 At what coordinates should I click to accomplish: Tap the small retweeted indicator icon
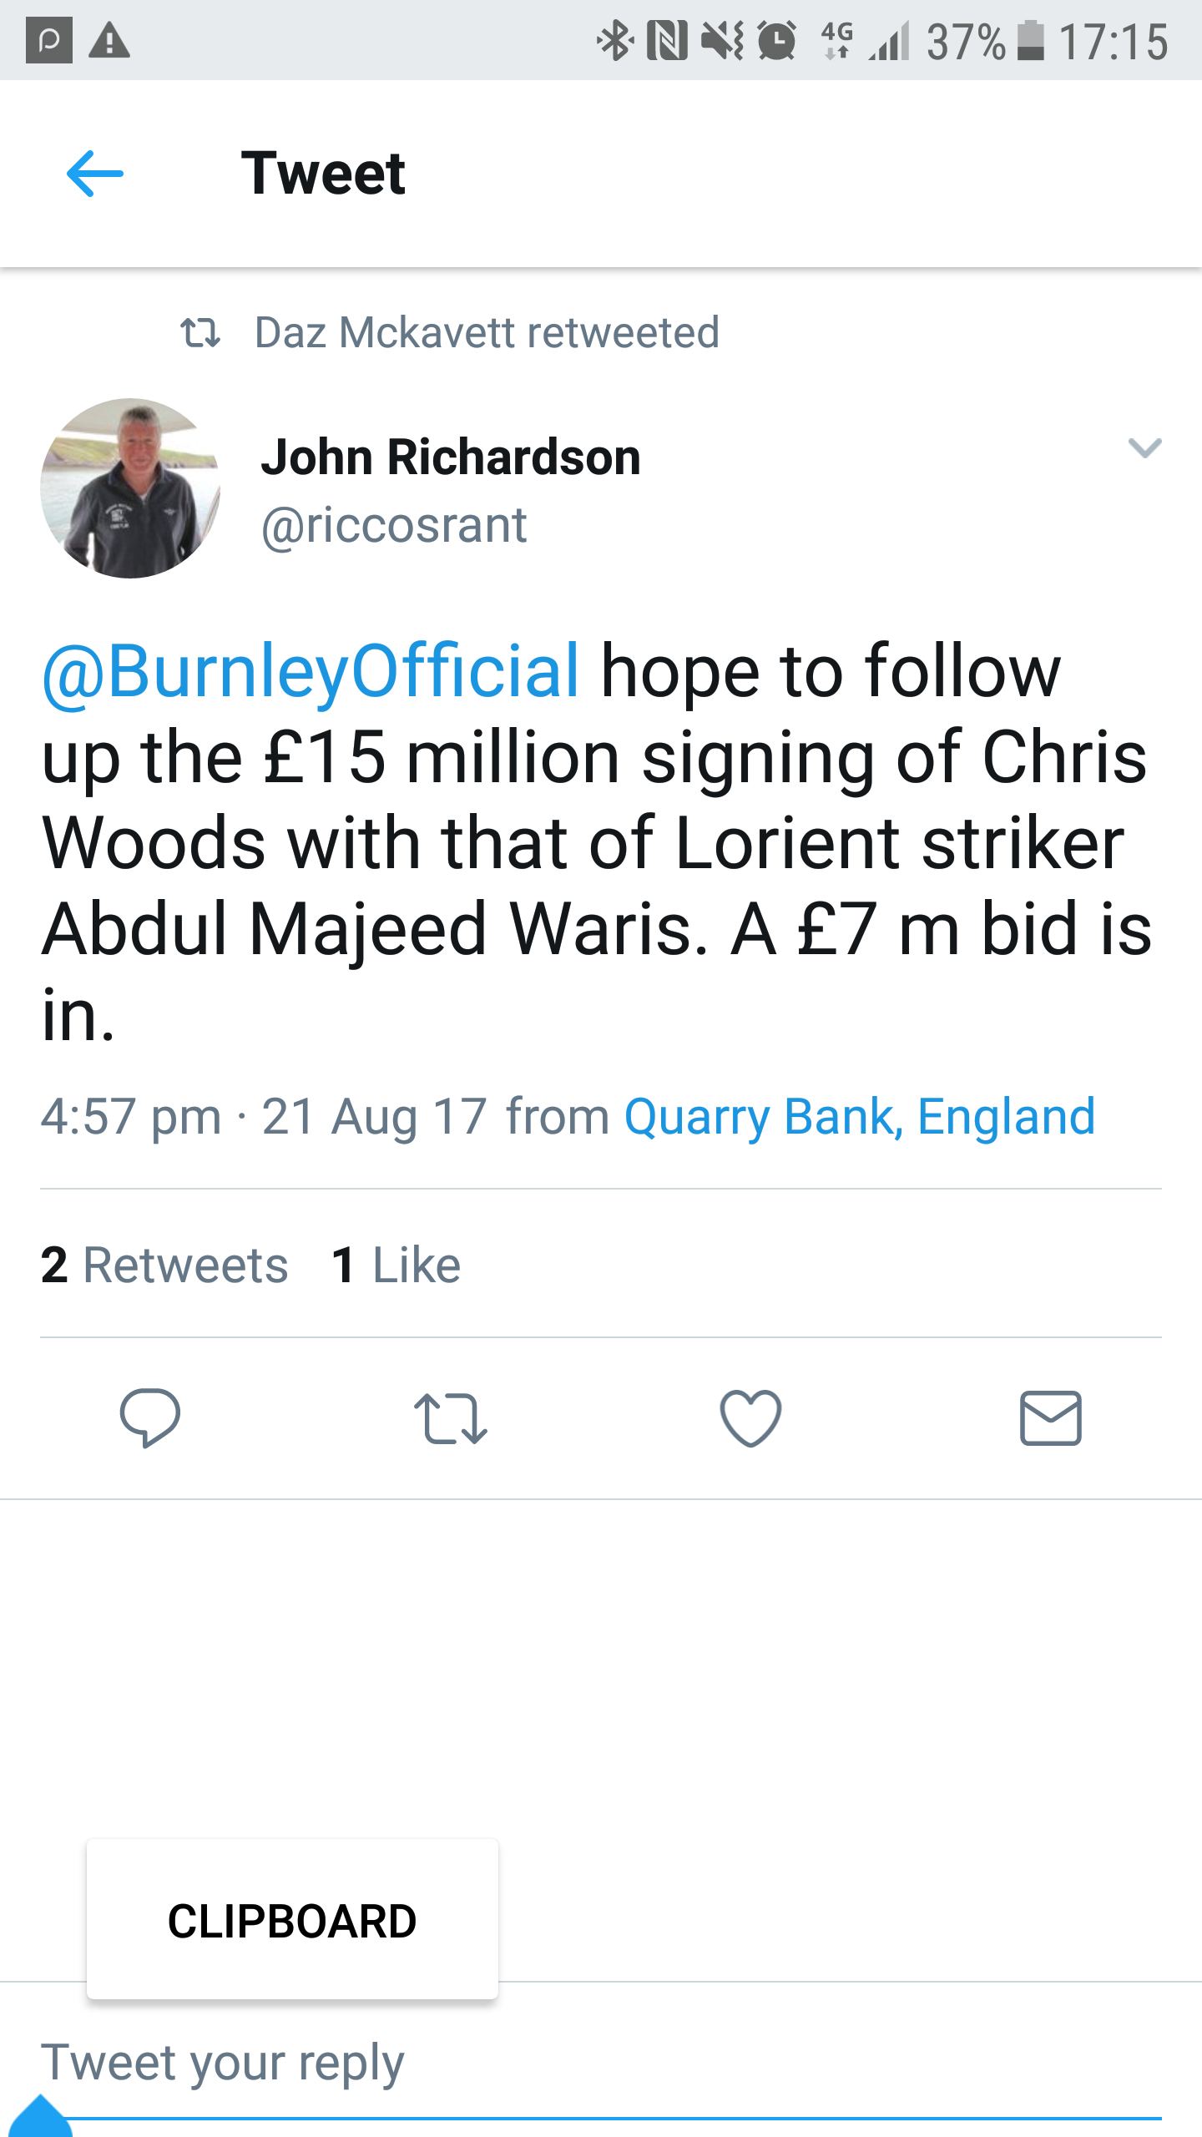(x=200, y=333)
